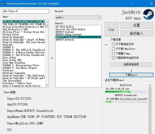Select PAYDAY 2: The B-Sides Soundtrack
This screenshot has height=134, width=155.
tap(24, 55)
